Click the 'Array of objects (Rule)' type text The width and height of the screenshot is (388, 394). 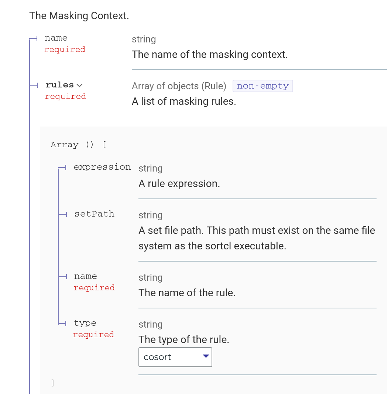179,86
